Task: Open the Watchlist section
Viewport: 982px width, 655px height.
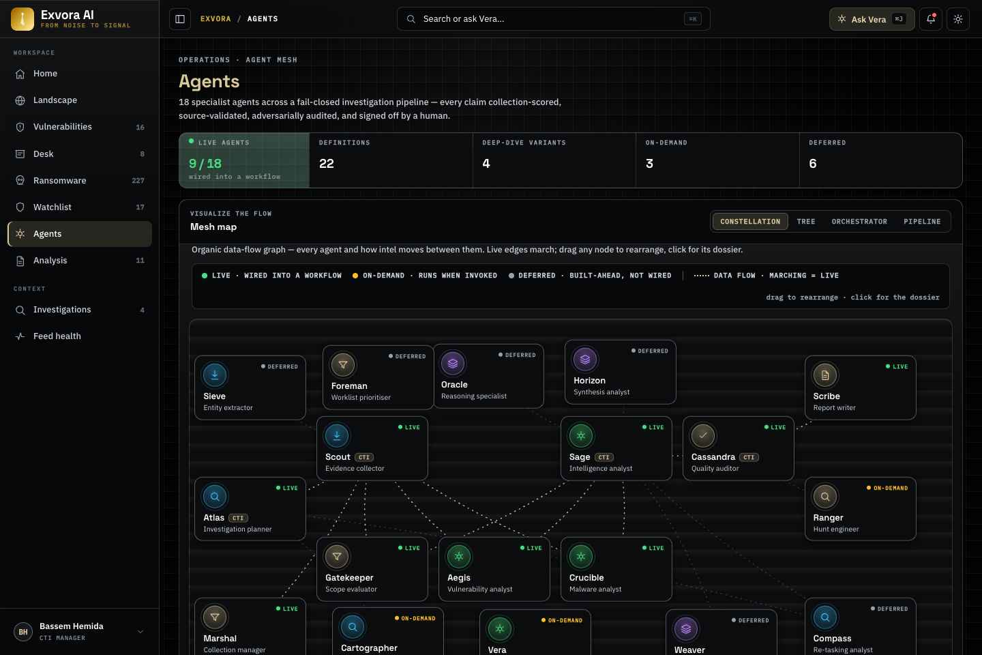Action: (x=80, y=207)
